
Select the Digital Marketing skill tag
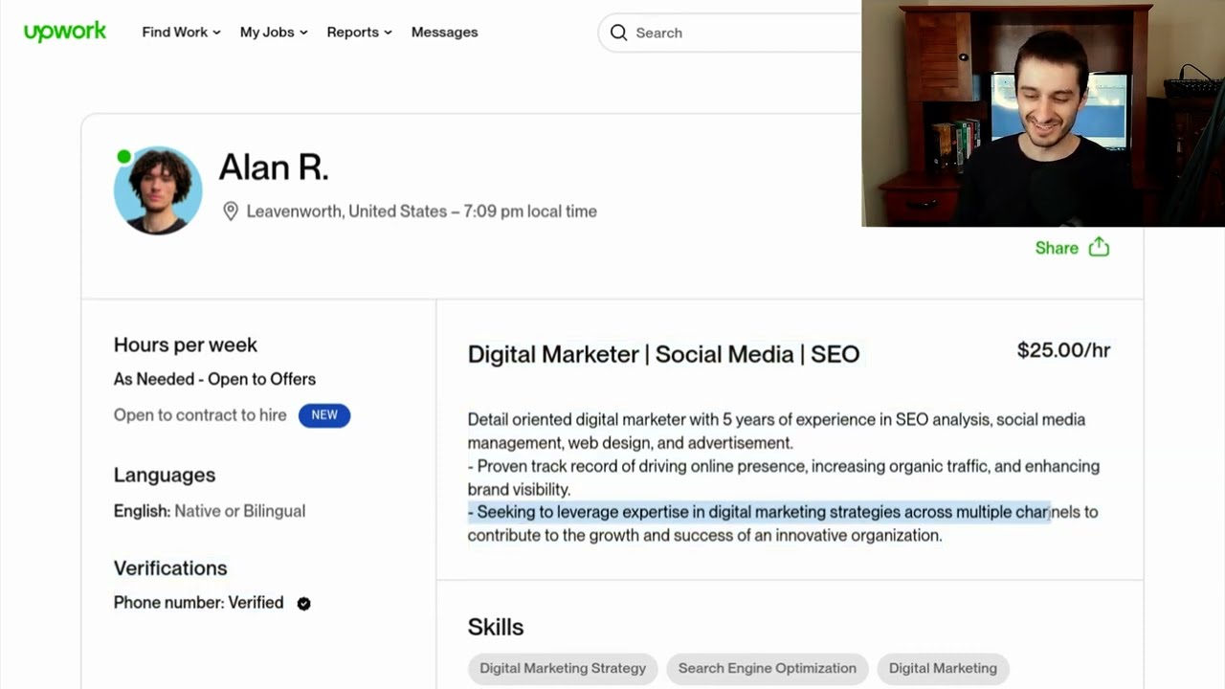point(943,668)
